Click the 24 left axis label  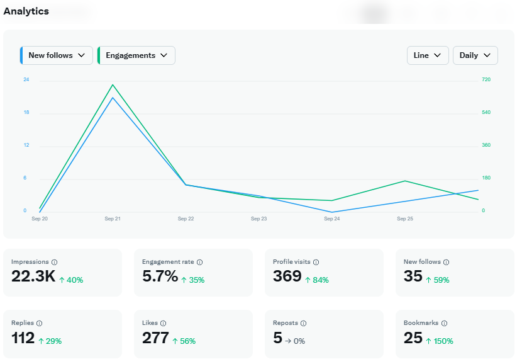26,80
